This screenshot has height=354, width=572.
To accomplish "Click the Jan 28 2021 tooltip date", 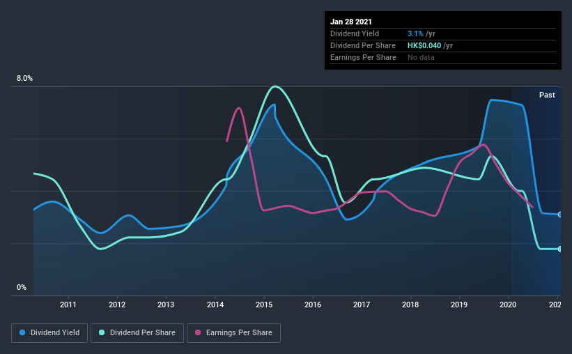I will (x=351, y=22).
